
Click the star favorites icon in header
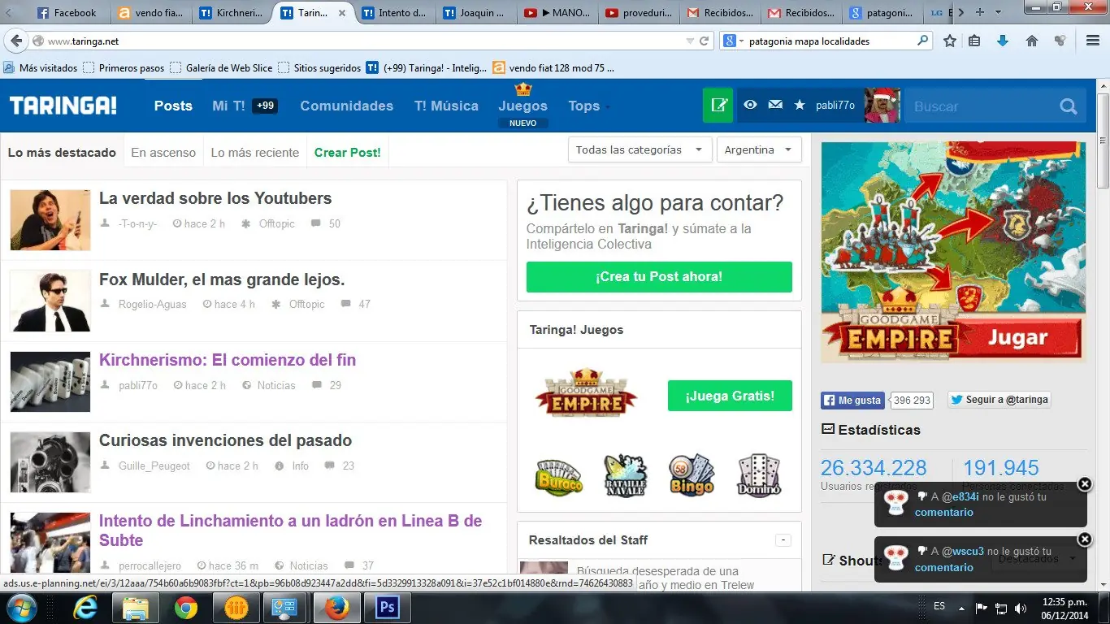[x=800, y=105]
